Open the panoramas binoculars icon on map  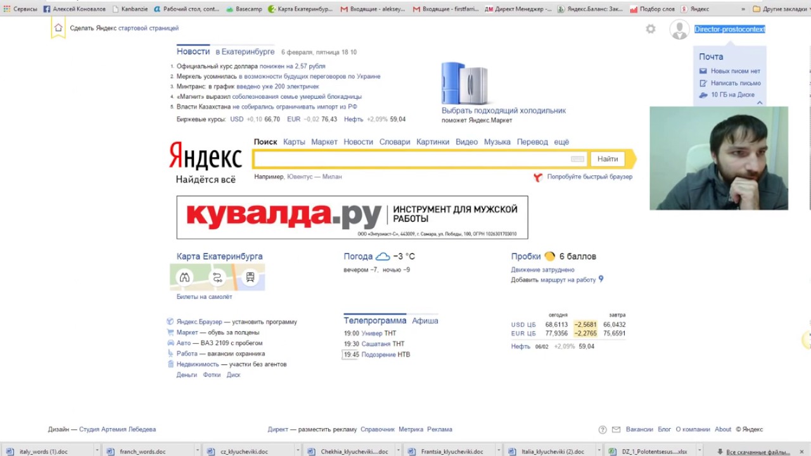(x=184, y=277)
